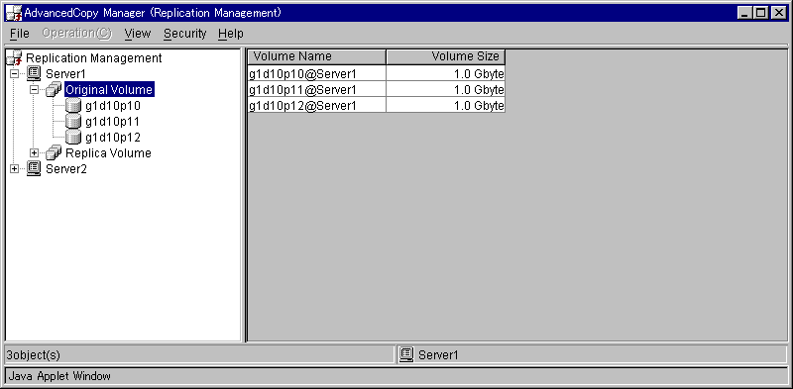Select the Replica Volume tree label
Viewport: 793px width, 389px height.
[x=108, y=152]
